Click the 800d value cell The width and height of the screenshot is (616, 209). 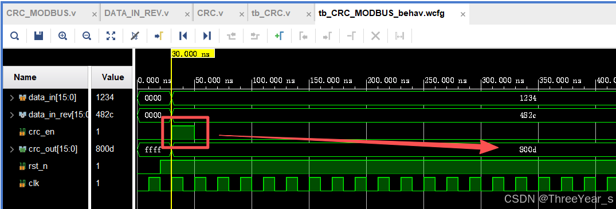[105, 149]
